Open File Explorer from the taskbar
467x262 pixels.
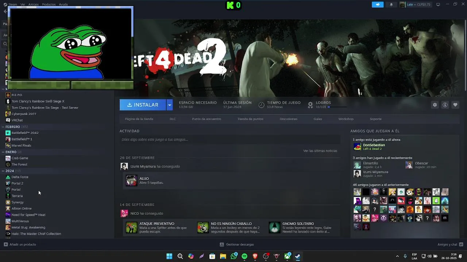click(223, 256)
